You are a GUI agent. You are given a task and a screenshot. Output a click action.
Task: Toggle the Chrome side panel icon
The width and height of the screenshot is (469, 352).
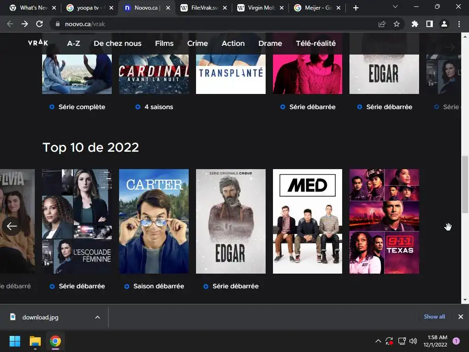[x=430, y=24]
